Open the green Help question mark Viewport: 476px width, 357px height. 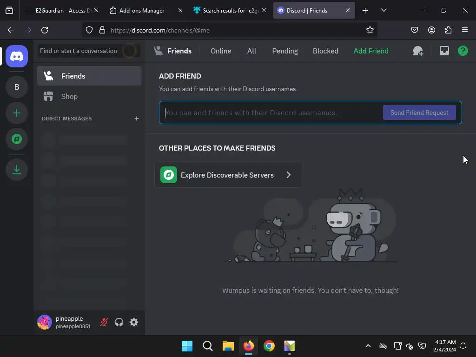[x=463, y=51]
